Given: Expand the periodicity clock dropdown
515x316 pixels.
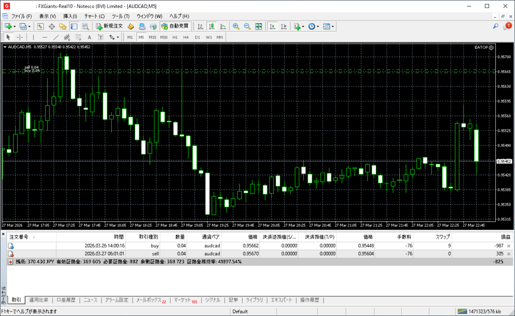Looking at the screenshot, I should 313,26.
